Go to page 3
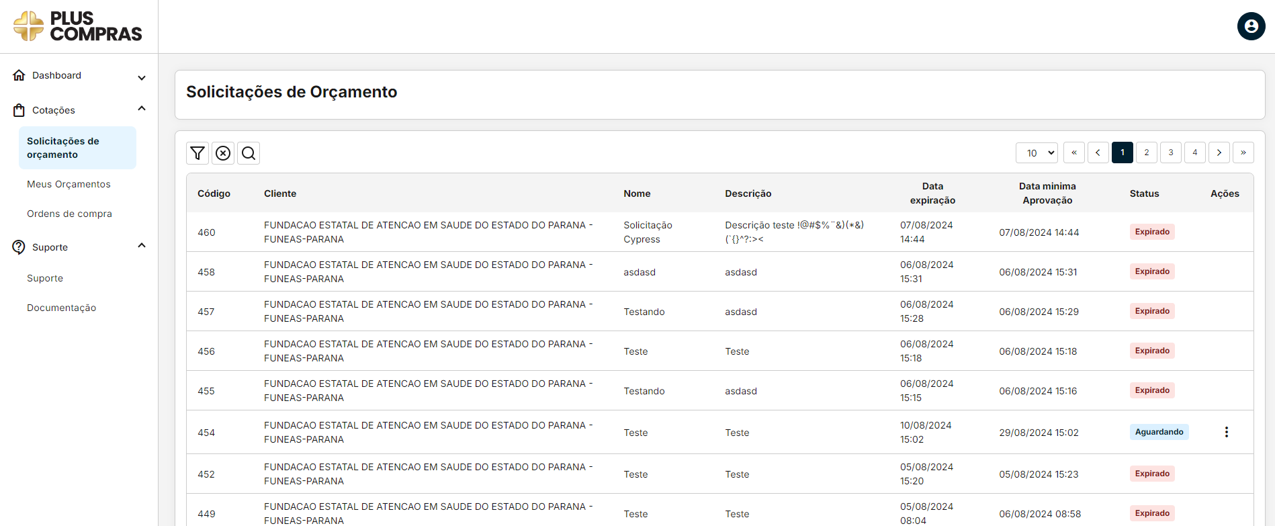Screen dimensions: 1275x526 coord(1170,152)
